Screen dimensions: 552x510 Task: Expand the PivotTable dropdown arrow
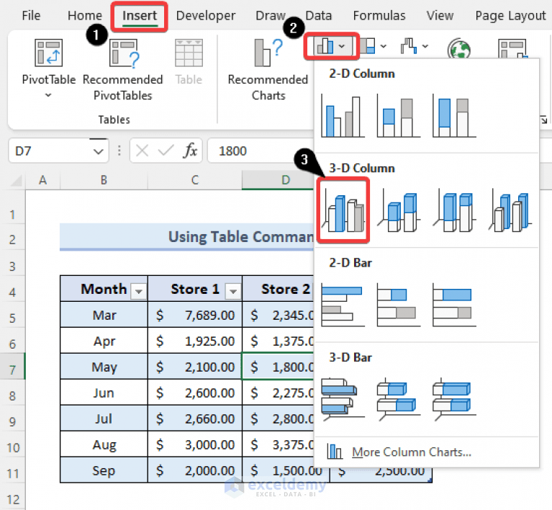point(48,95)
